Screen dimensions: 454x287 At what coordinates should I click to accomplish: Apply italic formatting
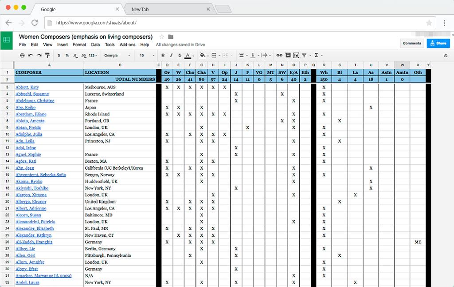click(172, 55)
